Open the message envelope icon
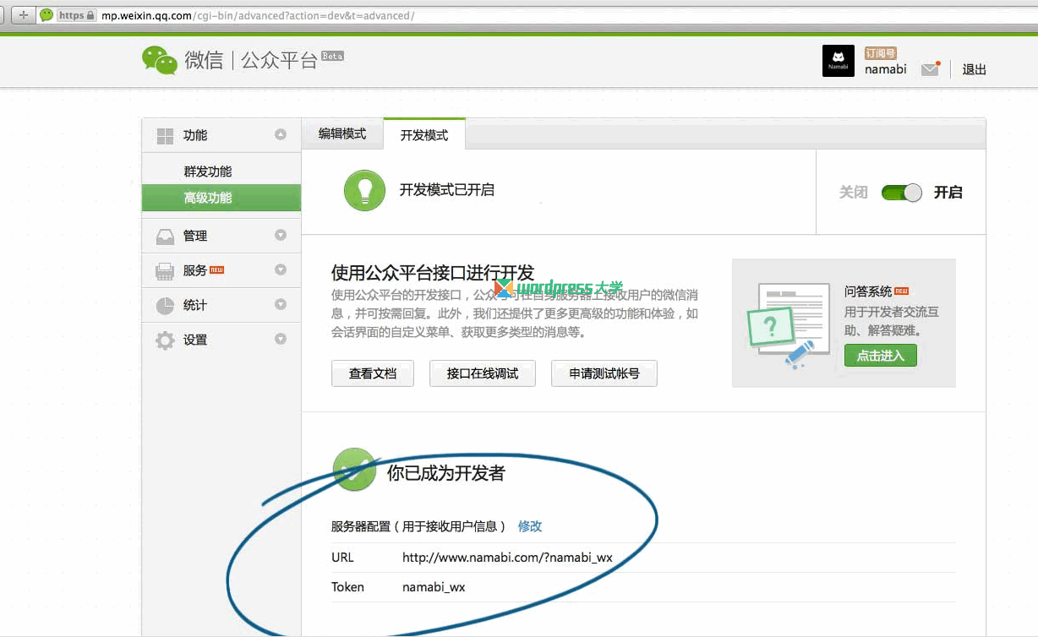This screenshot has width=1038, height=637. click(x=931, y=69)
